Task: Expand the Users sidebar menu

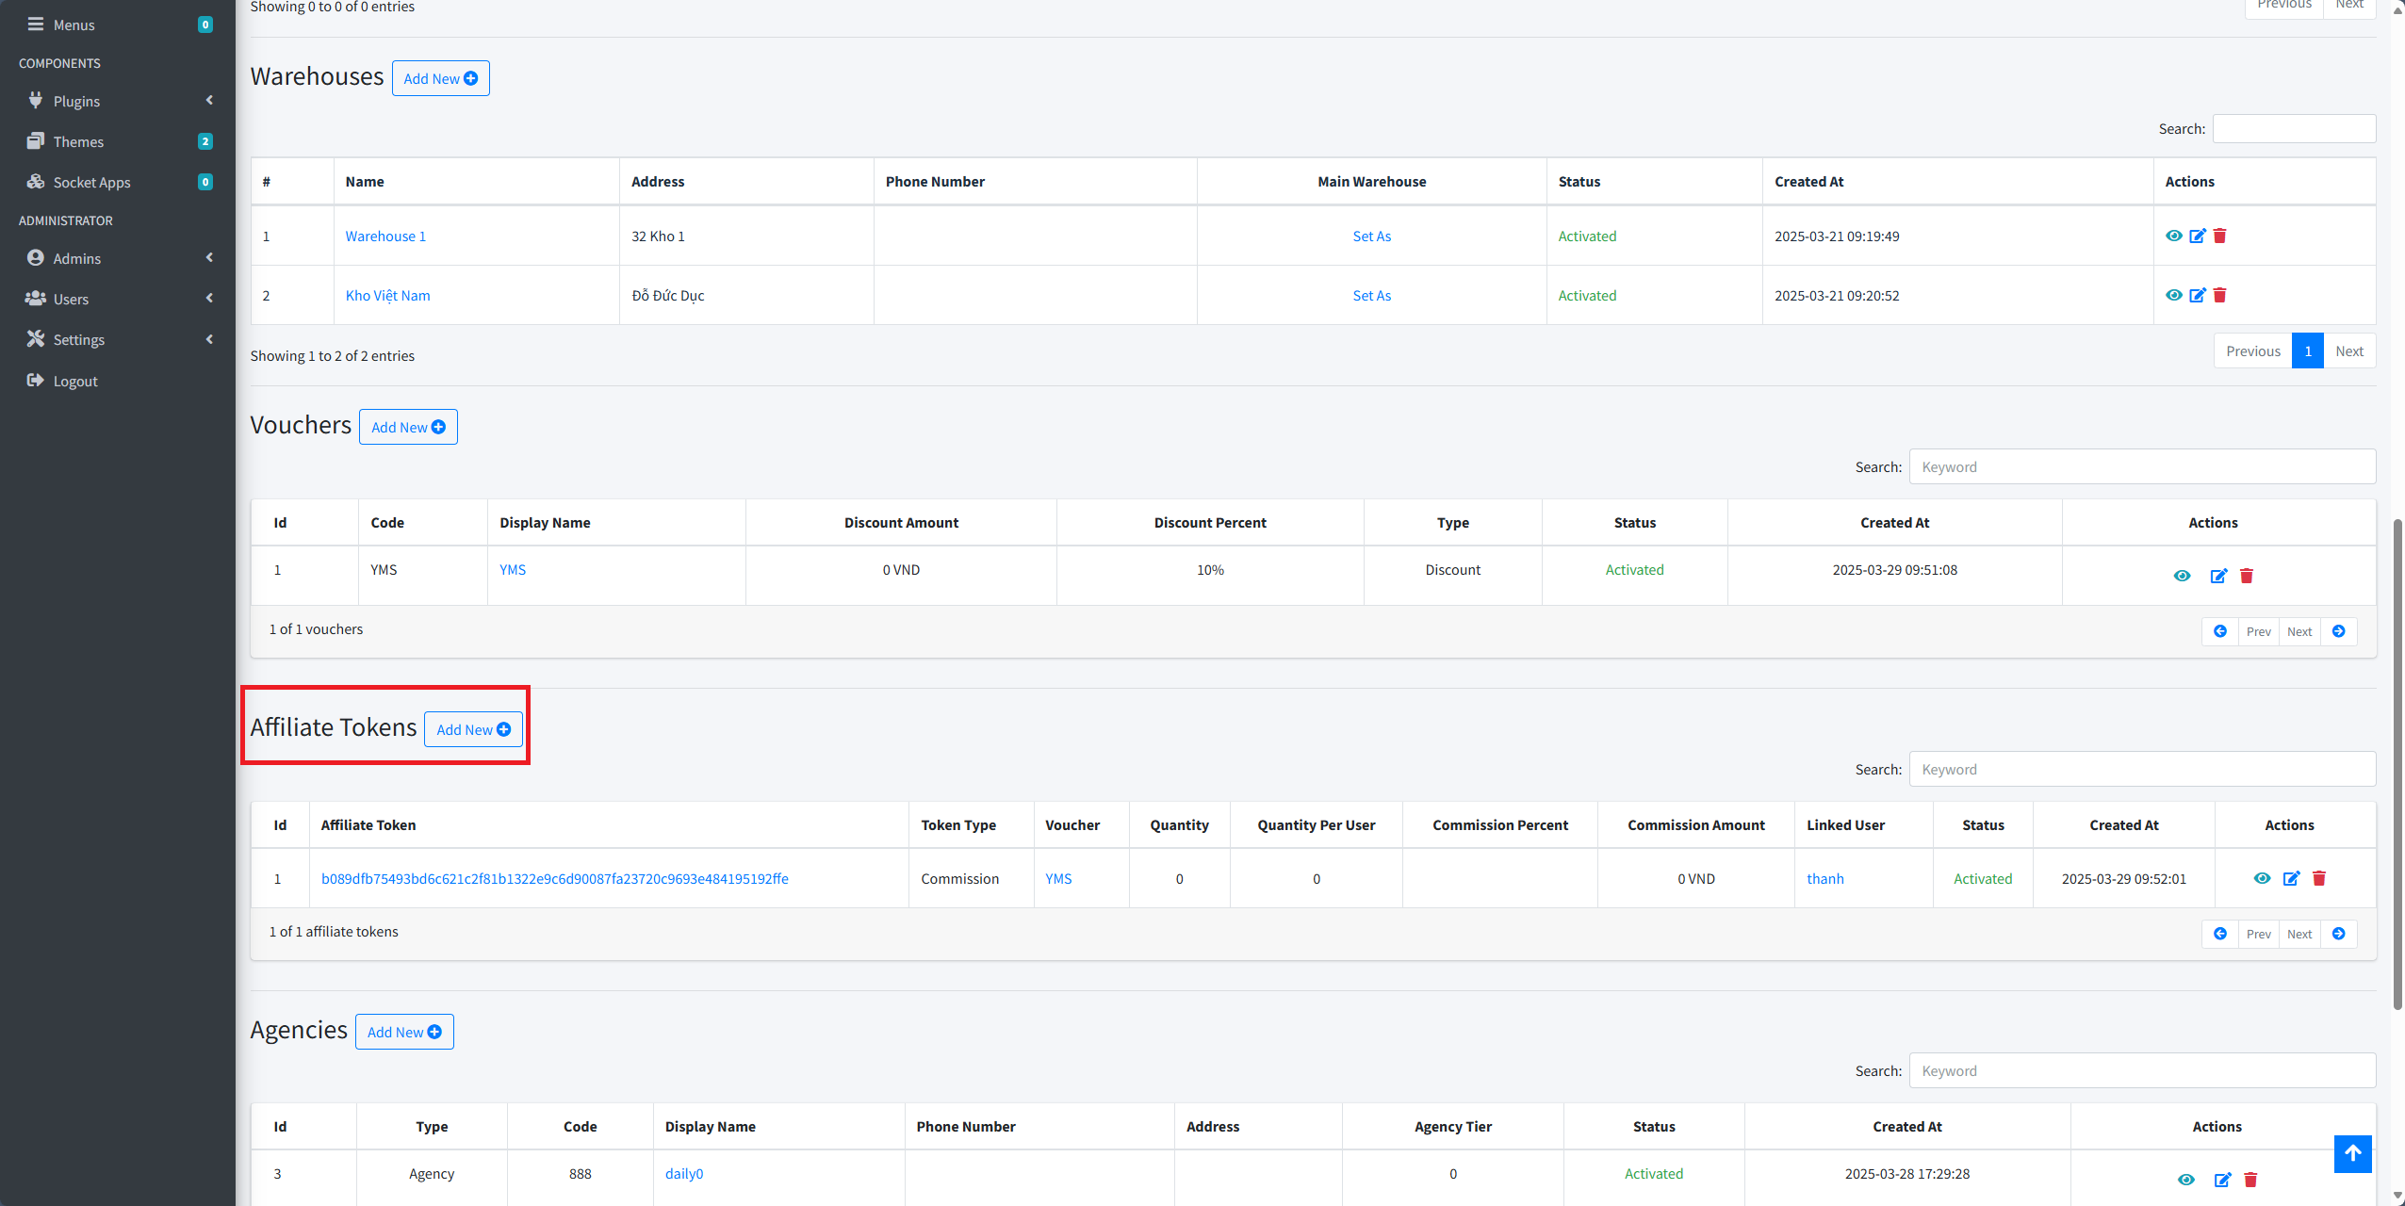Action: 118,299
